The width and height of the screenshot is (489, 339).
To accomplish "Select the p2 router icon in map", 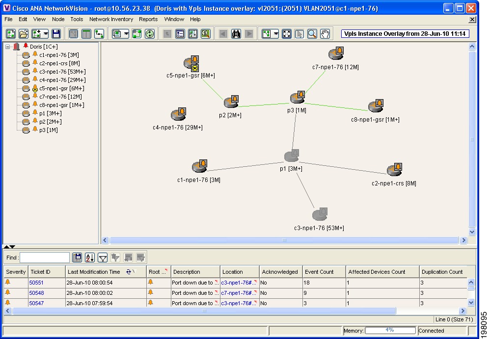I will click(x=231, y=102).
